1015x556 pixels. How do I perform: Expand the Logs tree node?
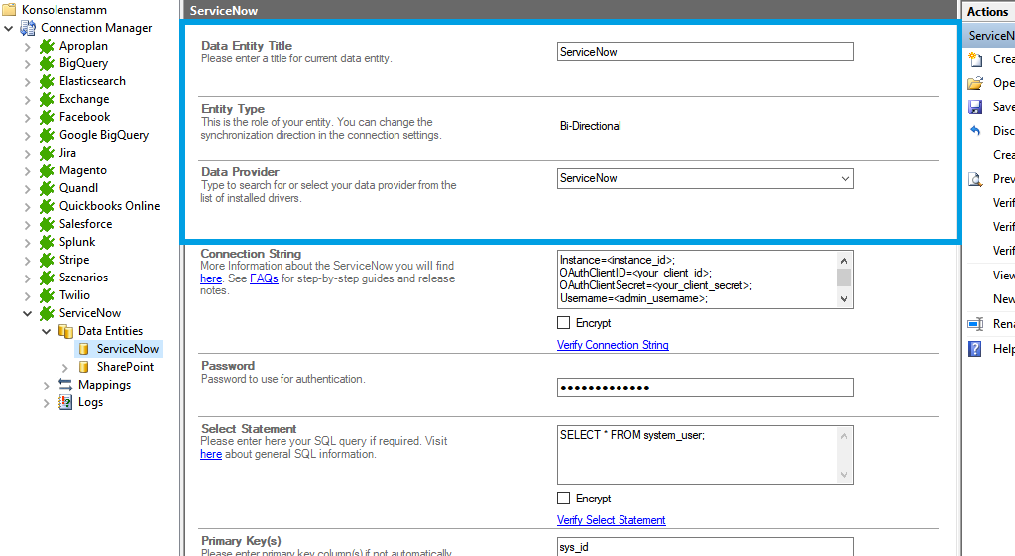pyautogui.click(x=47, y=402)
